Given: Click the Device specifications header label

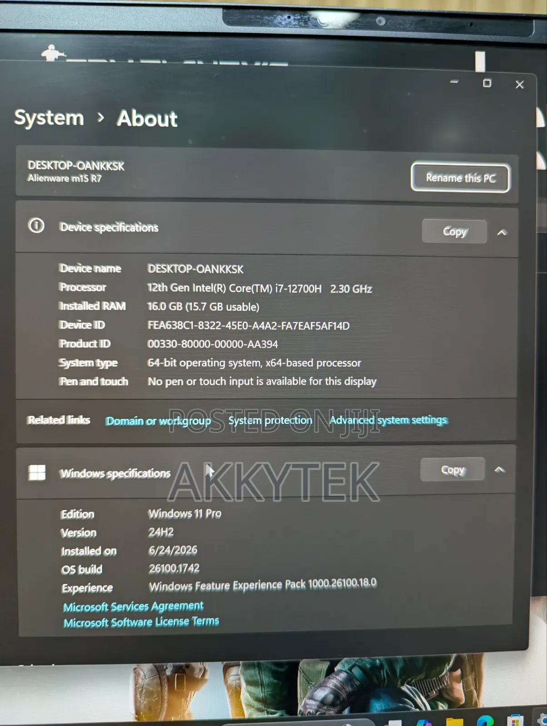Looking at the screenshot, I should coord(109,227).
